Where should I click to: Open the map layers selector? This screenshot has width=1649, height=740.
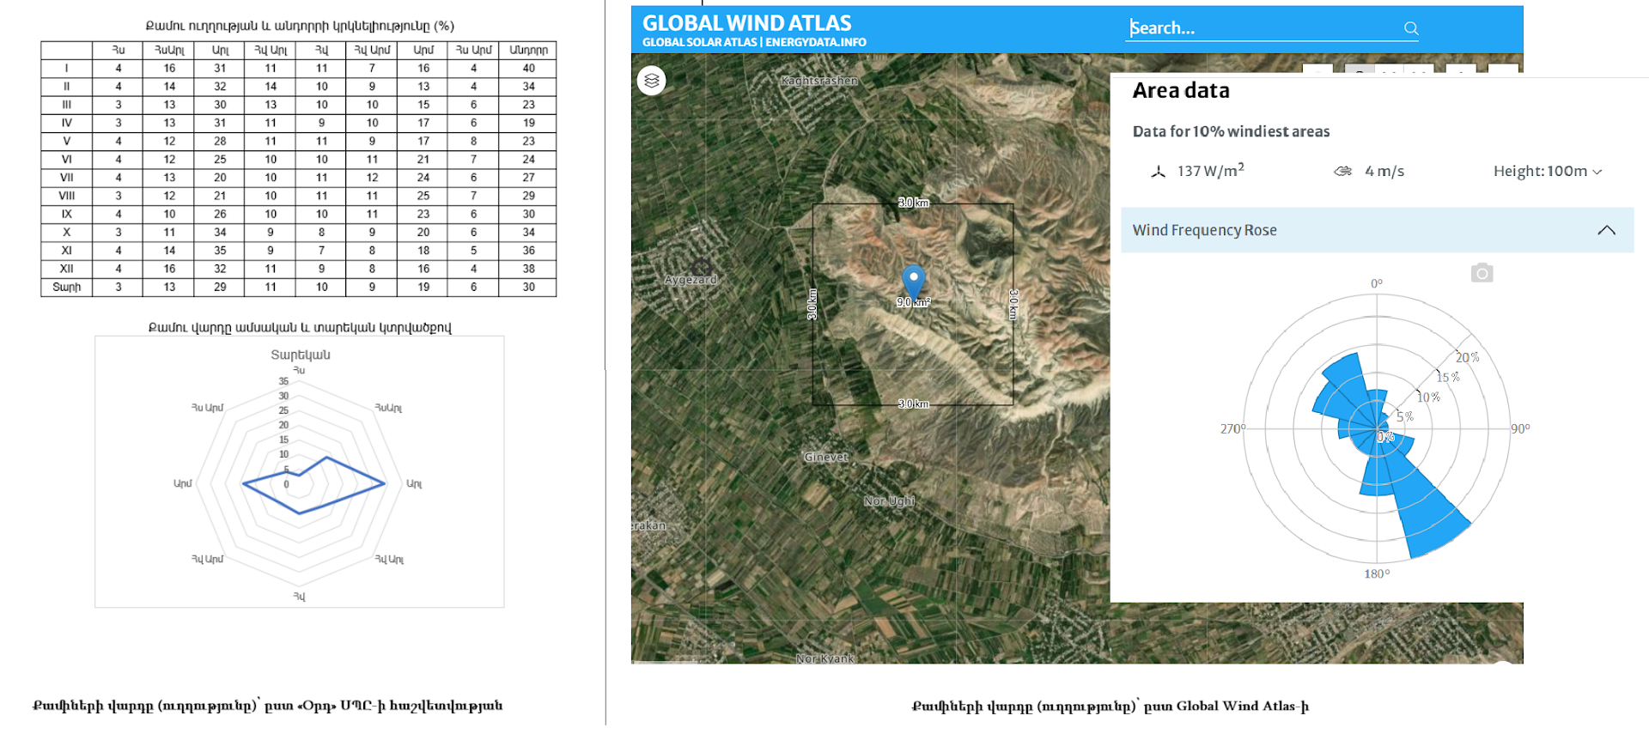pyautogui.click(x=652, y=81)
